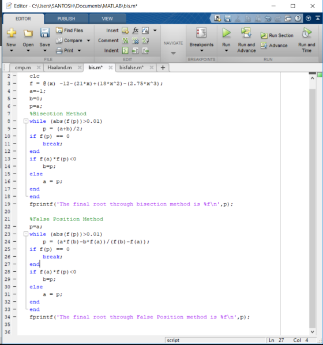Set a breakpoint dash at line 24

click(15, 241)
